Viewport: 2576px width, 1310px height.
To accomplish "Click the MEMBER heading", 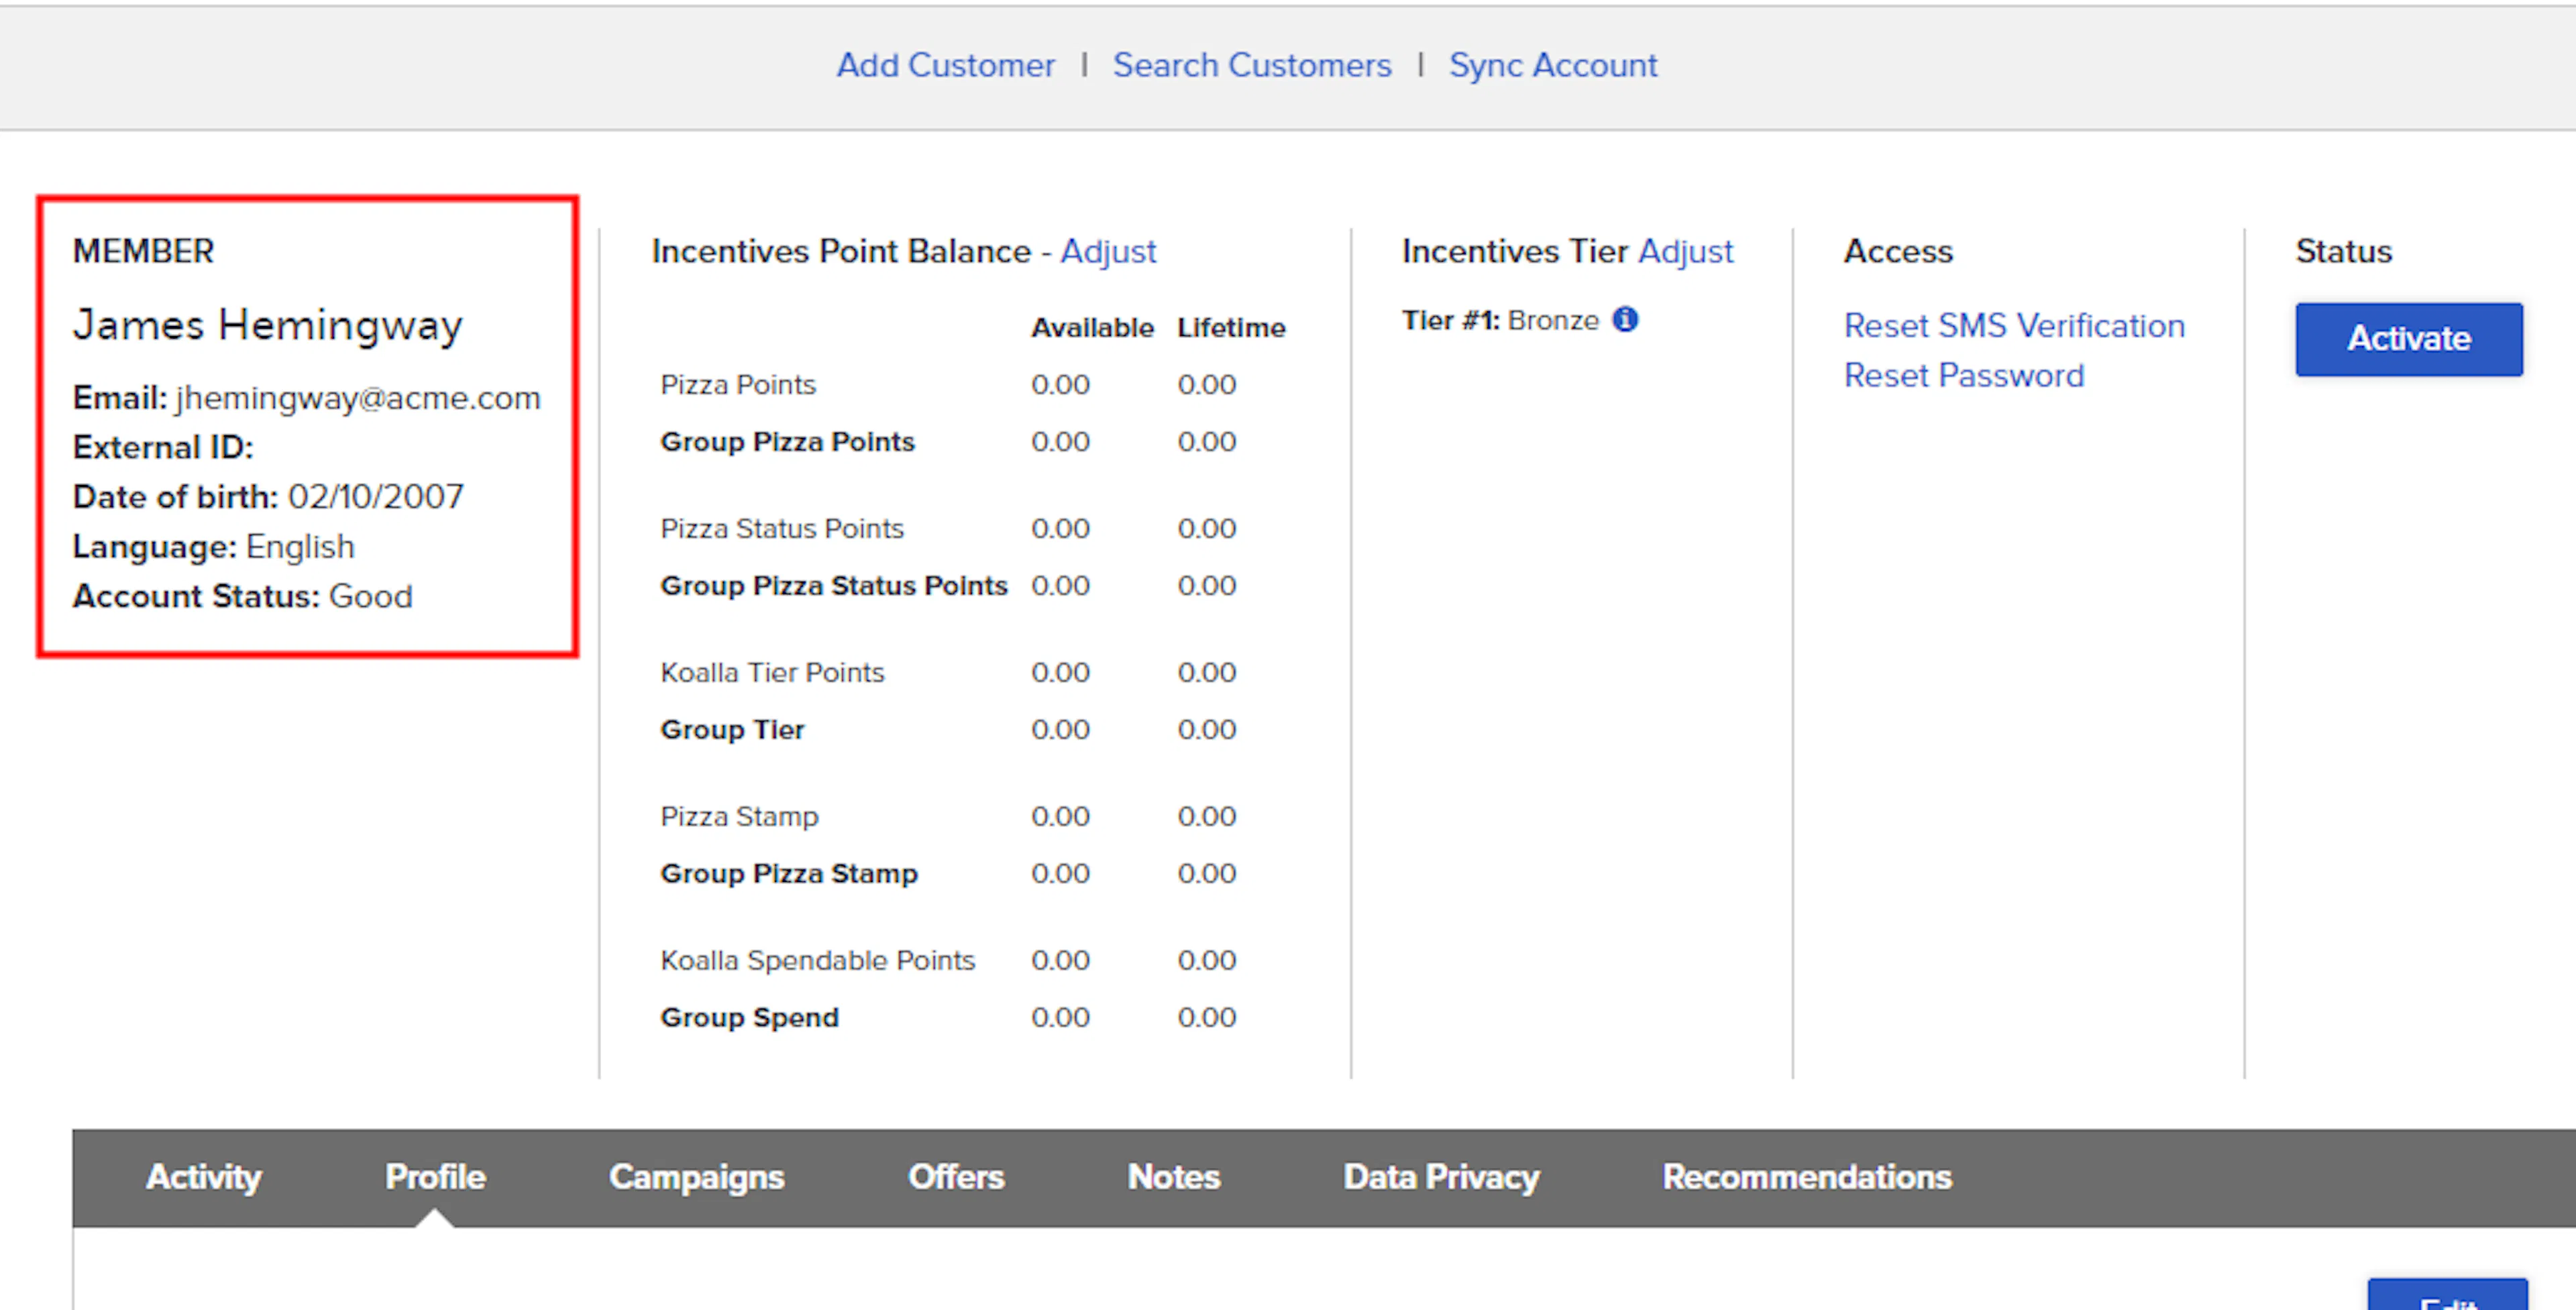I will tap(143, 251).
